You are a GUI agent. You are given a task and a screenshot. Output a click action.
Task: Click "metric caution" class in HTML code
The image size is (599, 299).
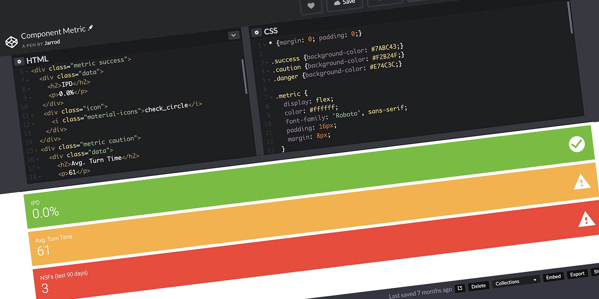[x=109, y=142]
